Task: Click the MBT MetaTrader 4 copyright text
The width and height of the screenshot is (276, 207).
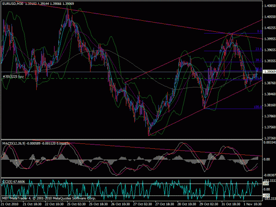Action: pos(49,198)
